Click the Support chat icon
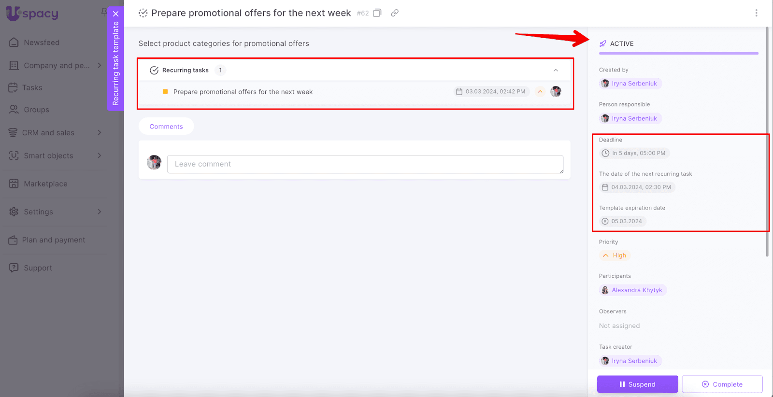Image resolution: width=773 pixels, height=397 pixels. point(14,268)
